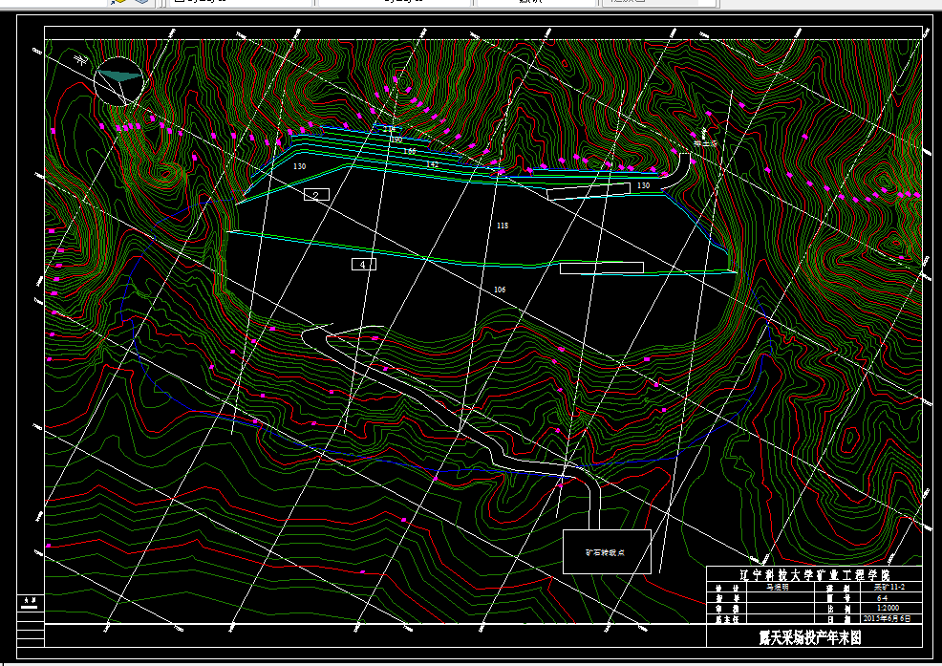Image resolution: width=942 pixels, height=666 pixels.
Task: Select the "矿石转载点" box label
Action: [606, 552]
